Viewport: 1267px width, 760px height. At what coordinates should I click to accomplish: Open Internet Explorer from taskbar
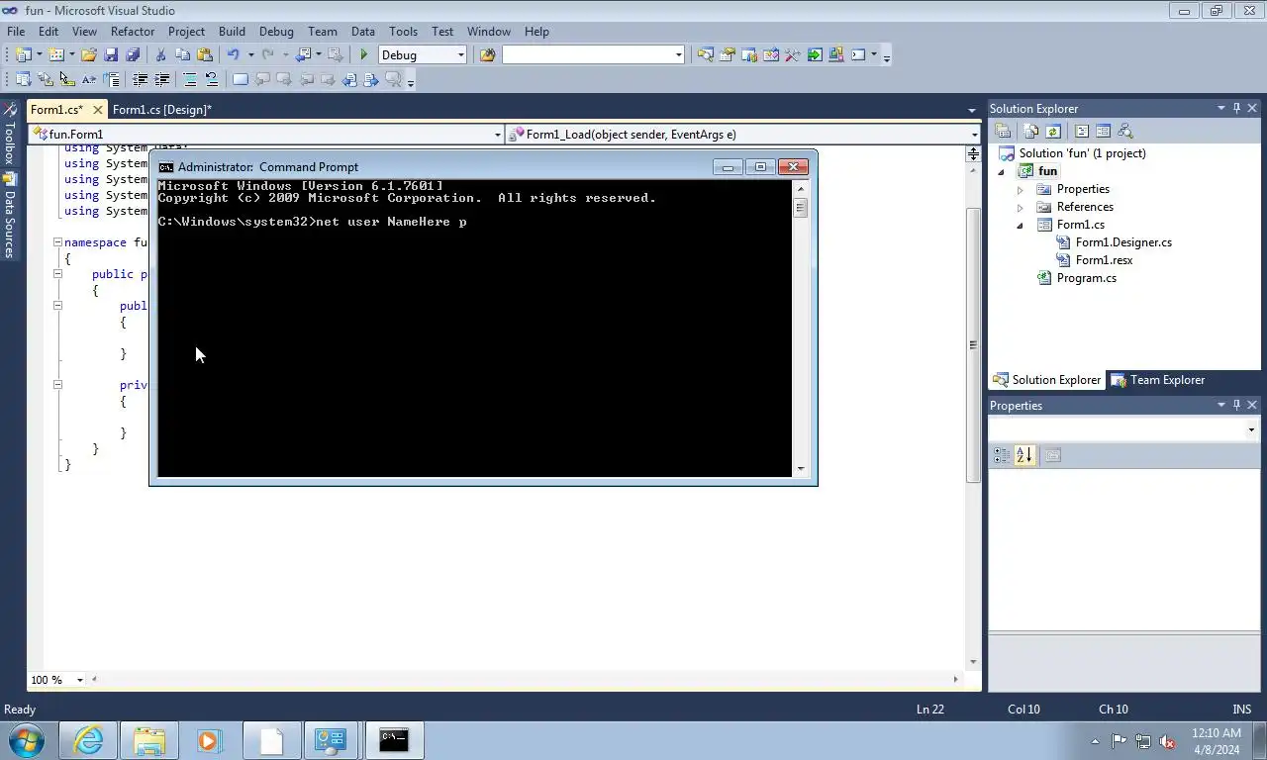[88, 740]
